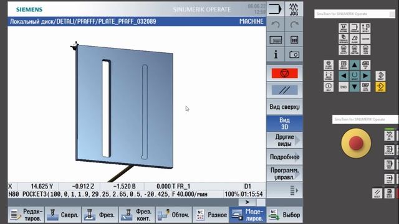
Task: Click the ALARM CANCEL key
Action: point(329,65)
